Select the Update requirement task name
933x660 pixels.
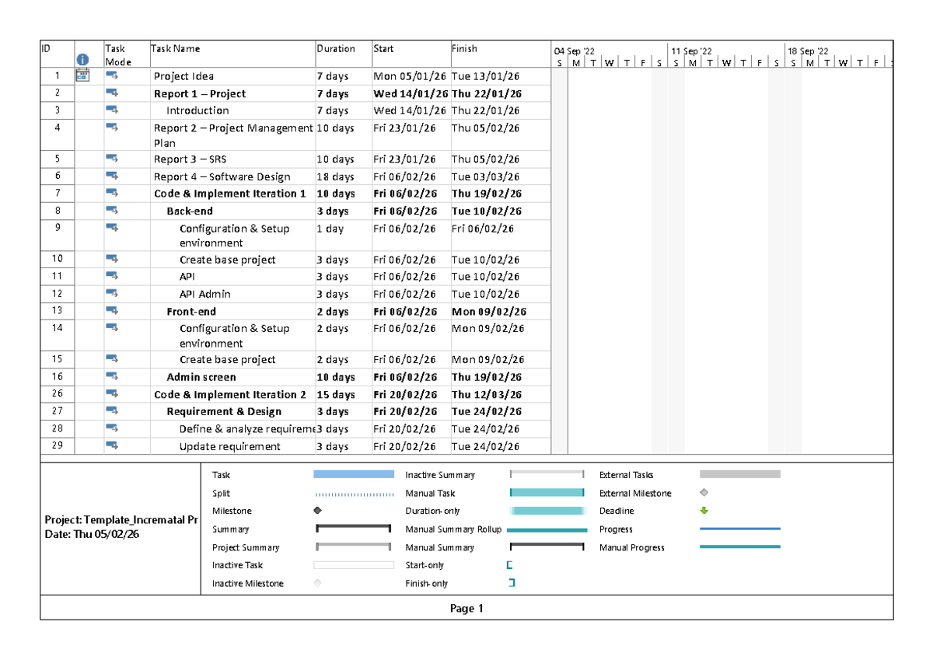click(230, 446)
